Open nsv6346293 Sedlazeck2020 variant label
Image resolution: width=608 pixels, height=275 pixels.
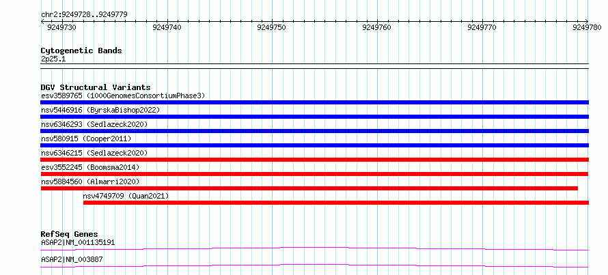click(x=94, y=124)
